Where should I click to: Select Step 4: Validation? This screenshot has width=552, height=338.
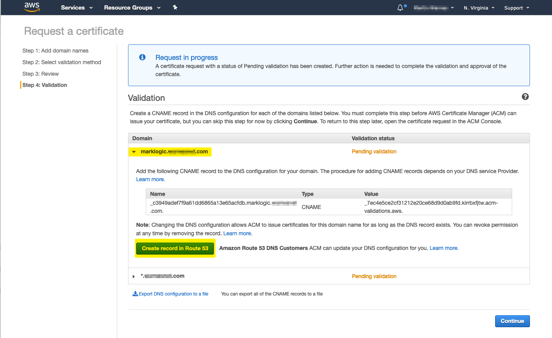click(x=44, y=85)
